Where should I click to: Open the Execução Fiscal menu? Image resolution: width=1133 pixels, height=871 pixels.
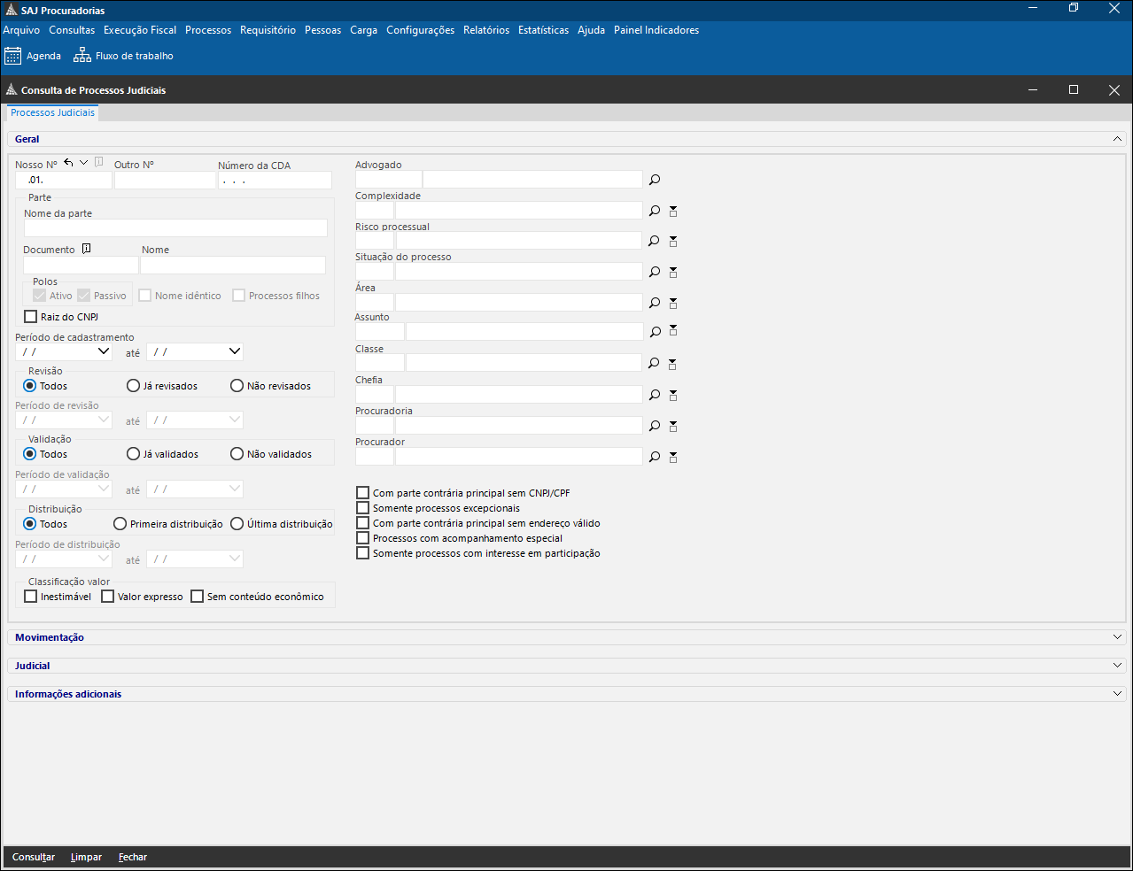140,30
